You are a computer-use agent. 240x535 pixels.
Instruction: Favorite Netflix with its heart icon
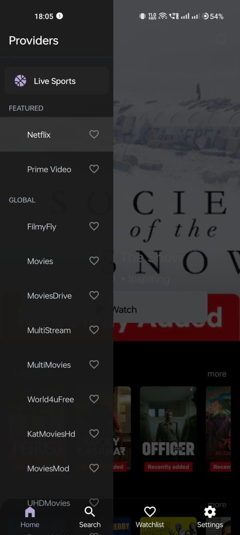pos(94,134)
